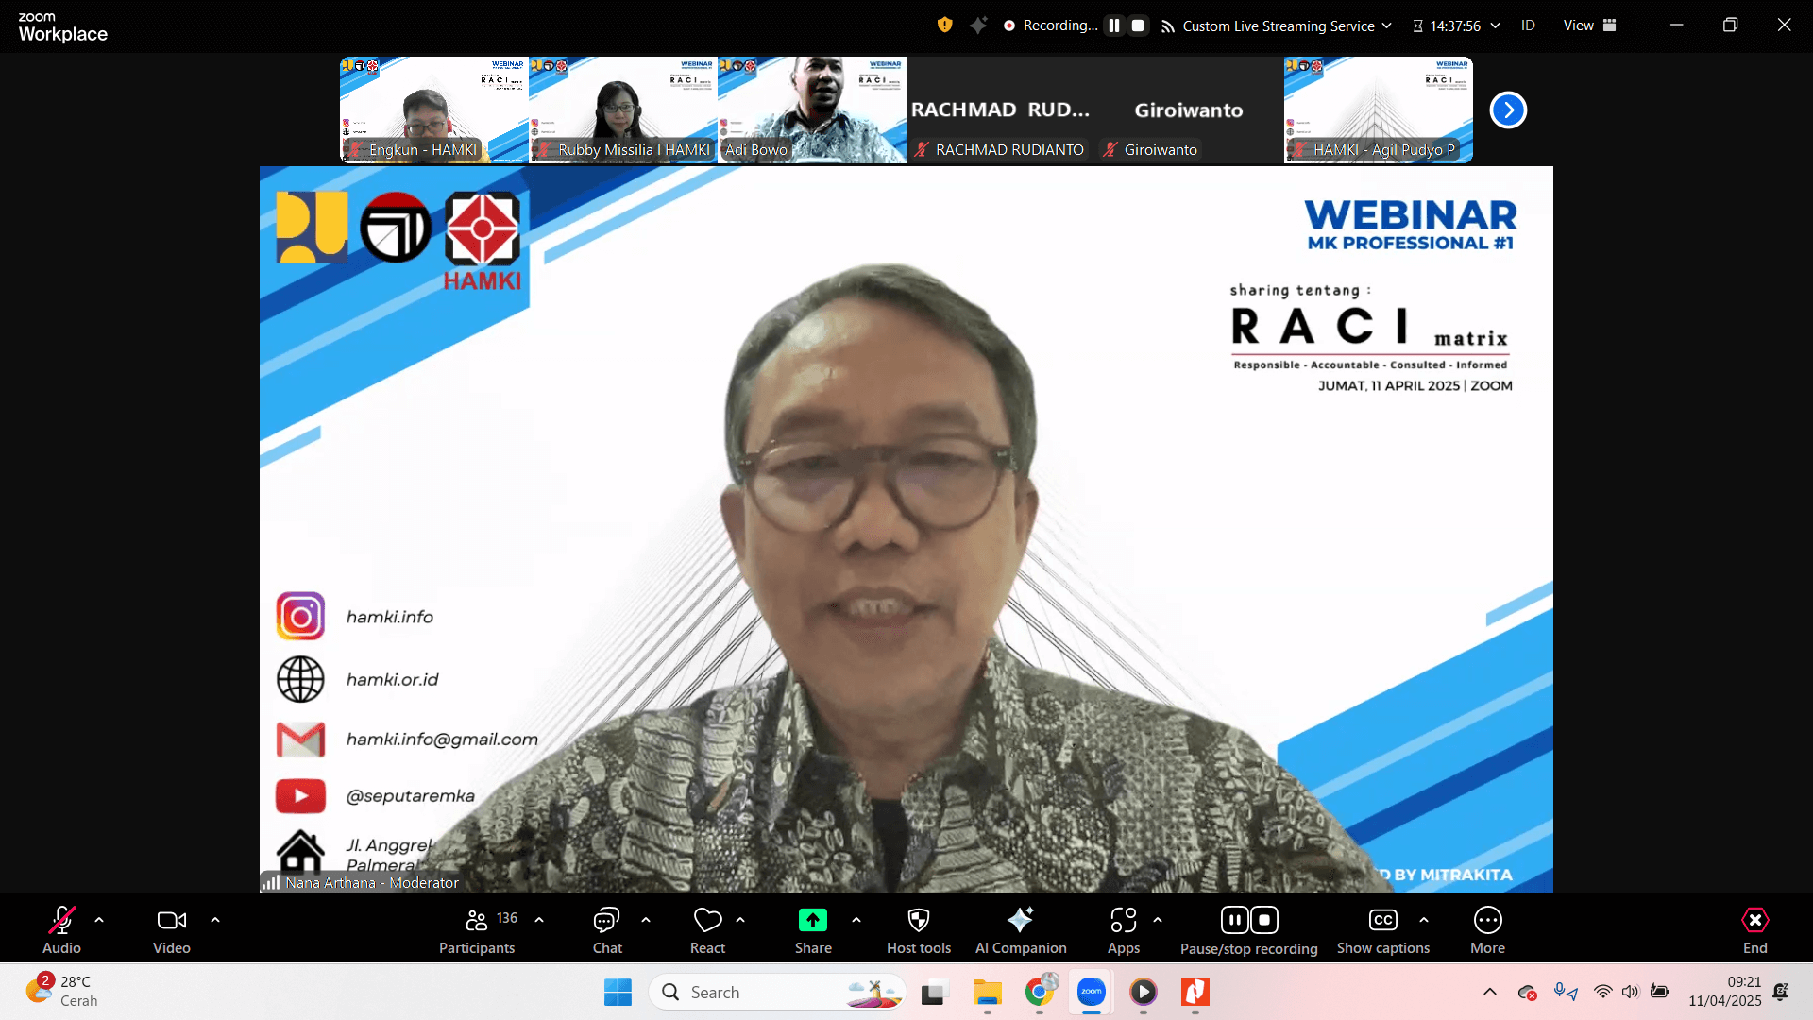The image size is (1813, 1020).
Task: Click the ID language indicator
Action: [1528, 25]
